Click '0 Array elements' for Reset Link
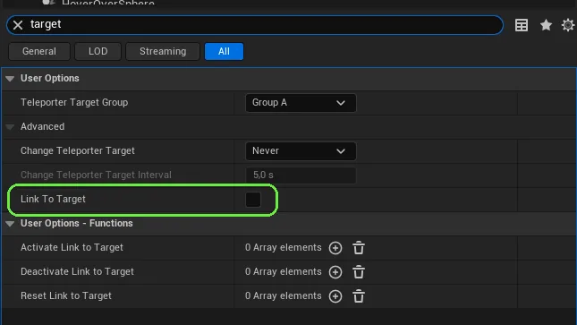The image size is (577, 325). click(284, 295)
